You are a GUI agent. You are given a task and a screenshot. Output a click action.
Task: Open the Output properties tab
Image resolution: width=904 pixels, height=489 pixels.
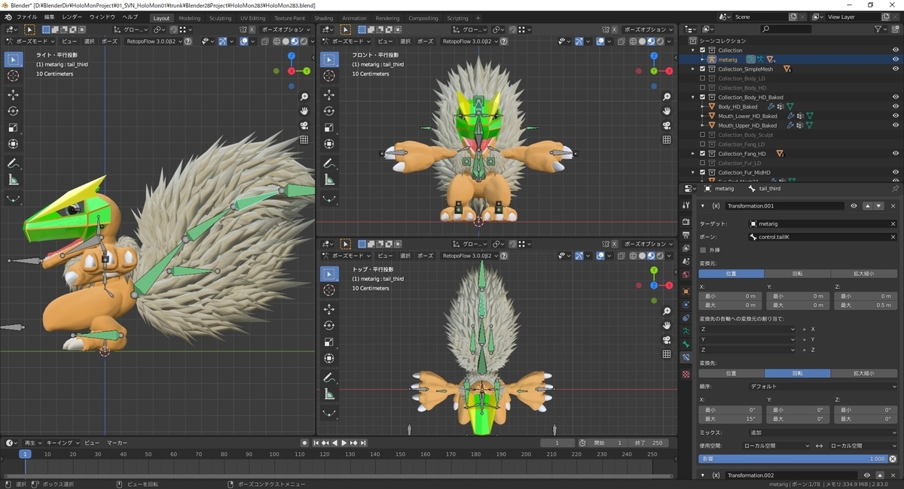click(686, 235)
